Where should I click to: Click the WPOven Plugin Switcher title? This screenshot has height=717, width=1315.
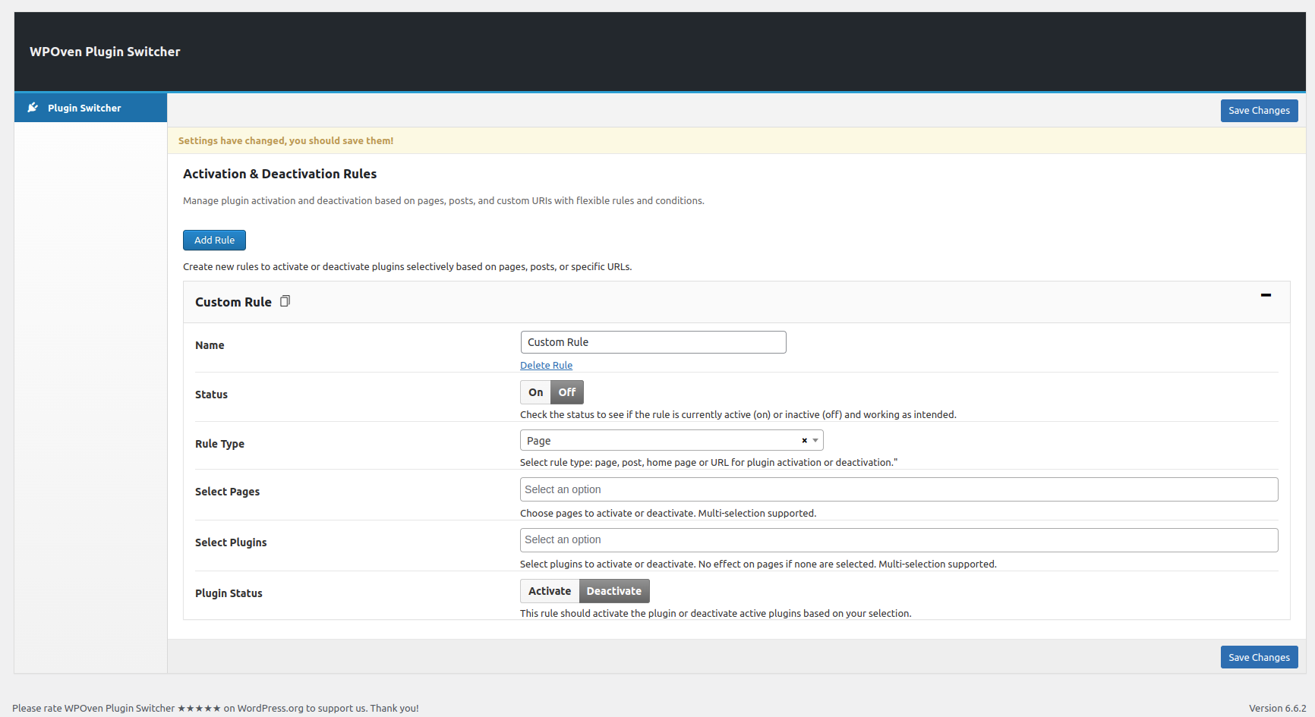point(105,52)
